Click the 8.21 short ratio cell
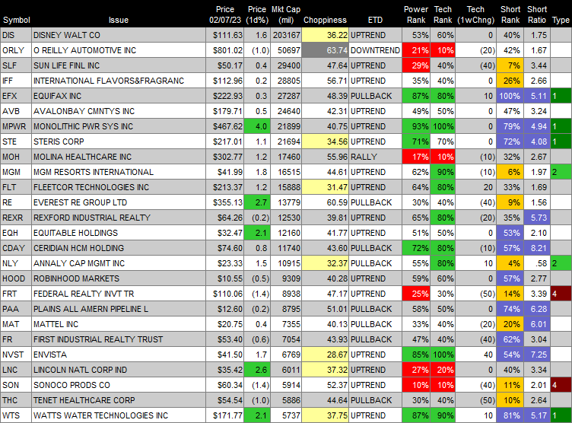Screen dimensions: 572x423 [537, 248]
